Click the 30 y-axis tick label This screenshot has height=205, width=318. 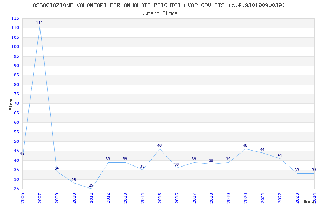16,179
